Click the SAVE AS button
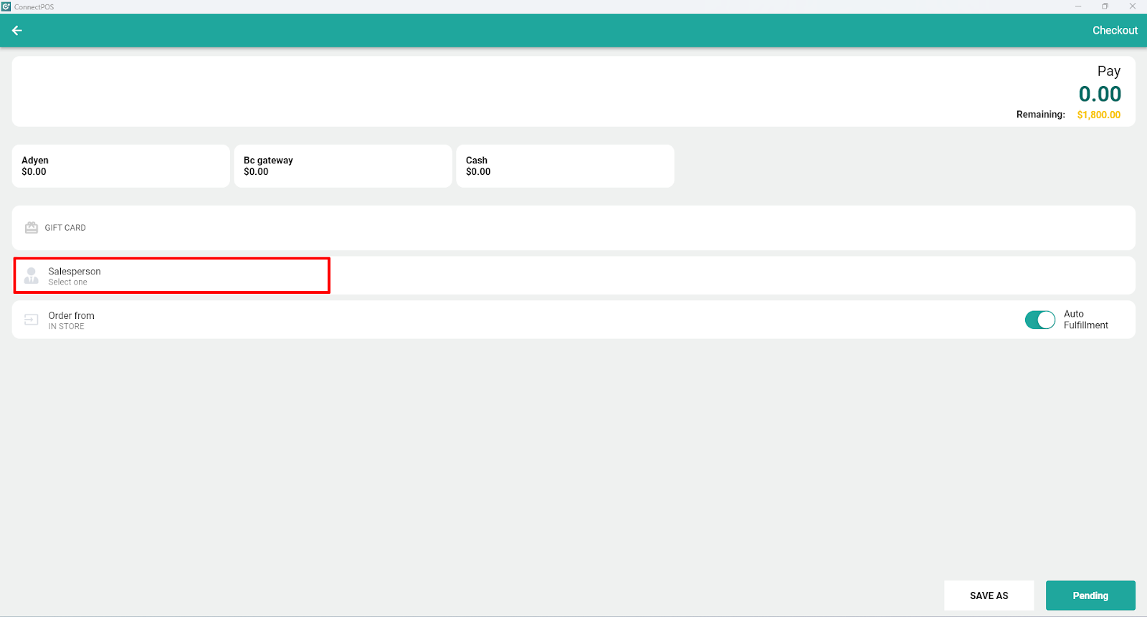The height and width of the screenshot is (617, 1147). 989,596
